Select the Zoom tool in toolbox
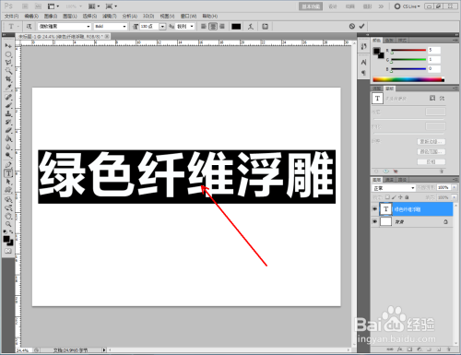Viewport: 461px width, 355px height. coord(8,224)
